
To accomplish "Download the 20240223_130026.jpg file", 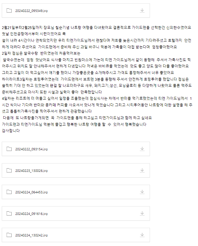I will pyautogui.click(x=142, y=170).
